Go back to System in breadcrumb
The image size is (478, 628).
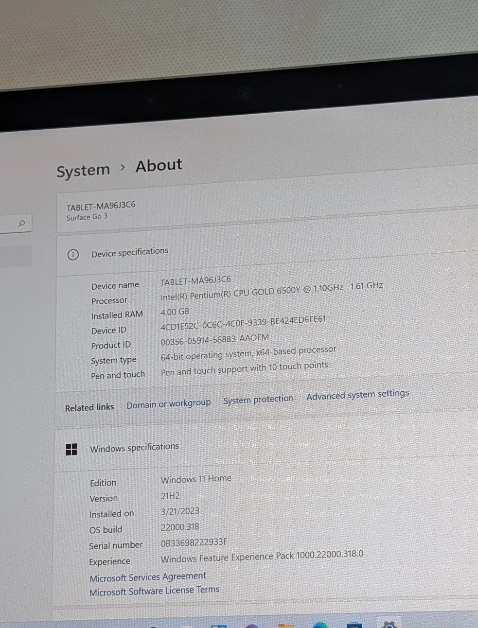tap(83, 171)
